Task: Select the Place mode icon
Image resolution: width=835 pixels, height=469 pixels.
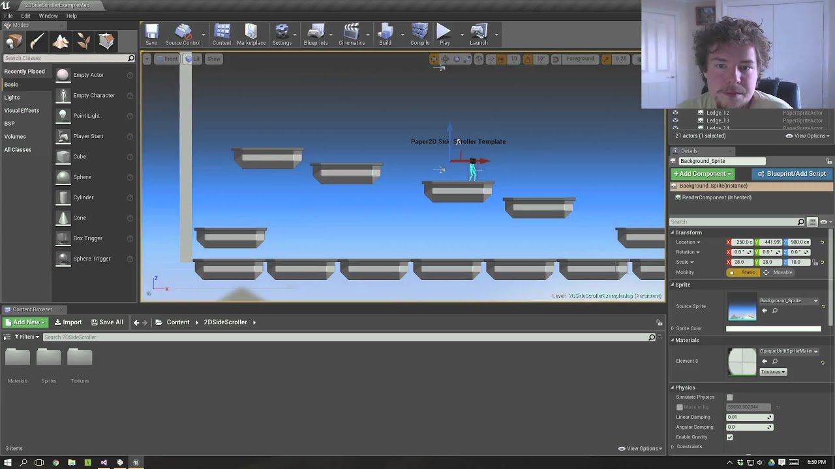Action: coord(14,42)
